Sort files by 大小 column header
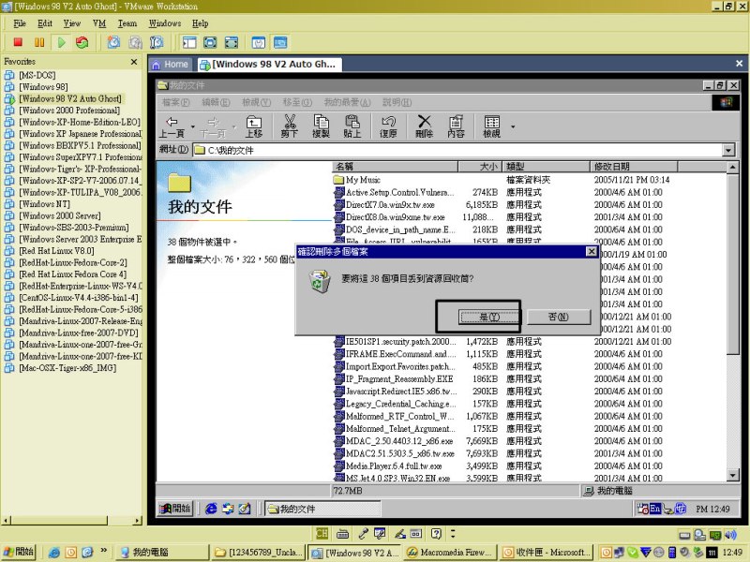Image resolution: width=750 pixels, height=562 pixels. (480, 167)
